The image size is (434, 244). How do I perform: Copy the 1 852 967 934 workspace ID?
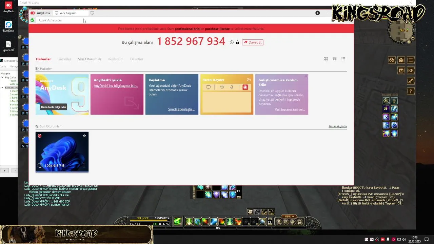coord(191,41)
